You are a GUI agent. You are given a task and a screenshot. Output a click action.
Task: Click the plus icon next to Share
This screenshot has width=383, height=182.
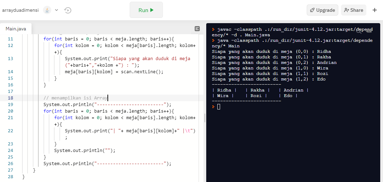[x=375, y=10]
